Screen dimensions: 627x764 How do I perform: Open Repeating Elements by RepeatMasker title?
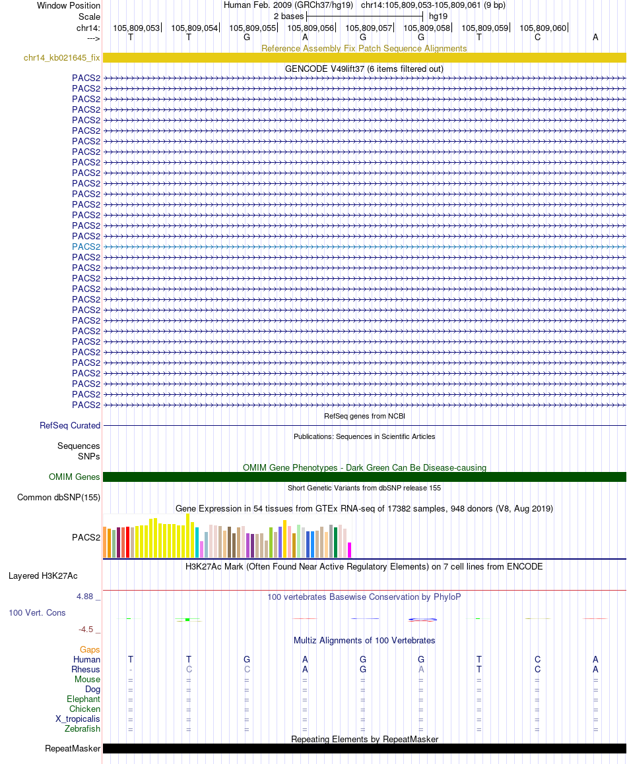point(364,739)
